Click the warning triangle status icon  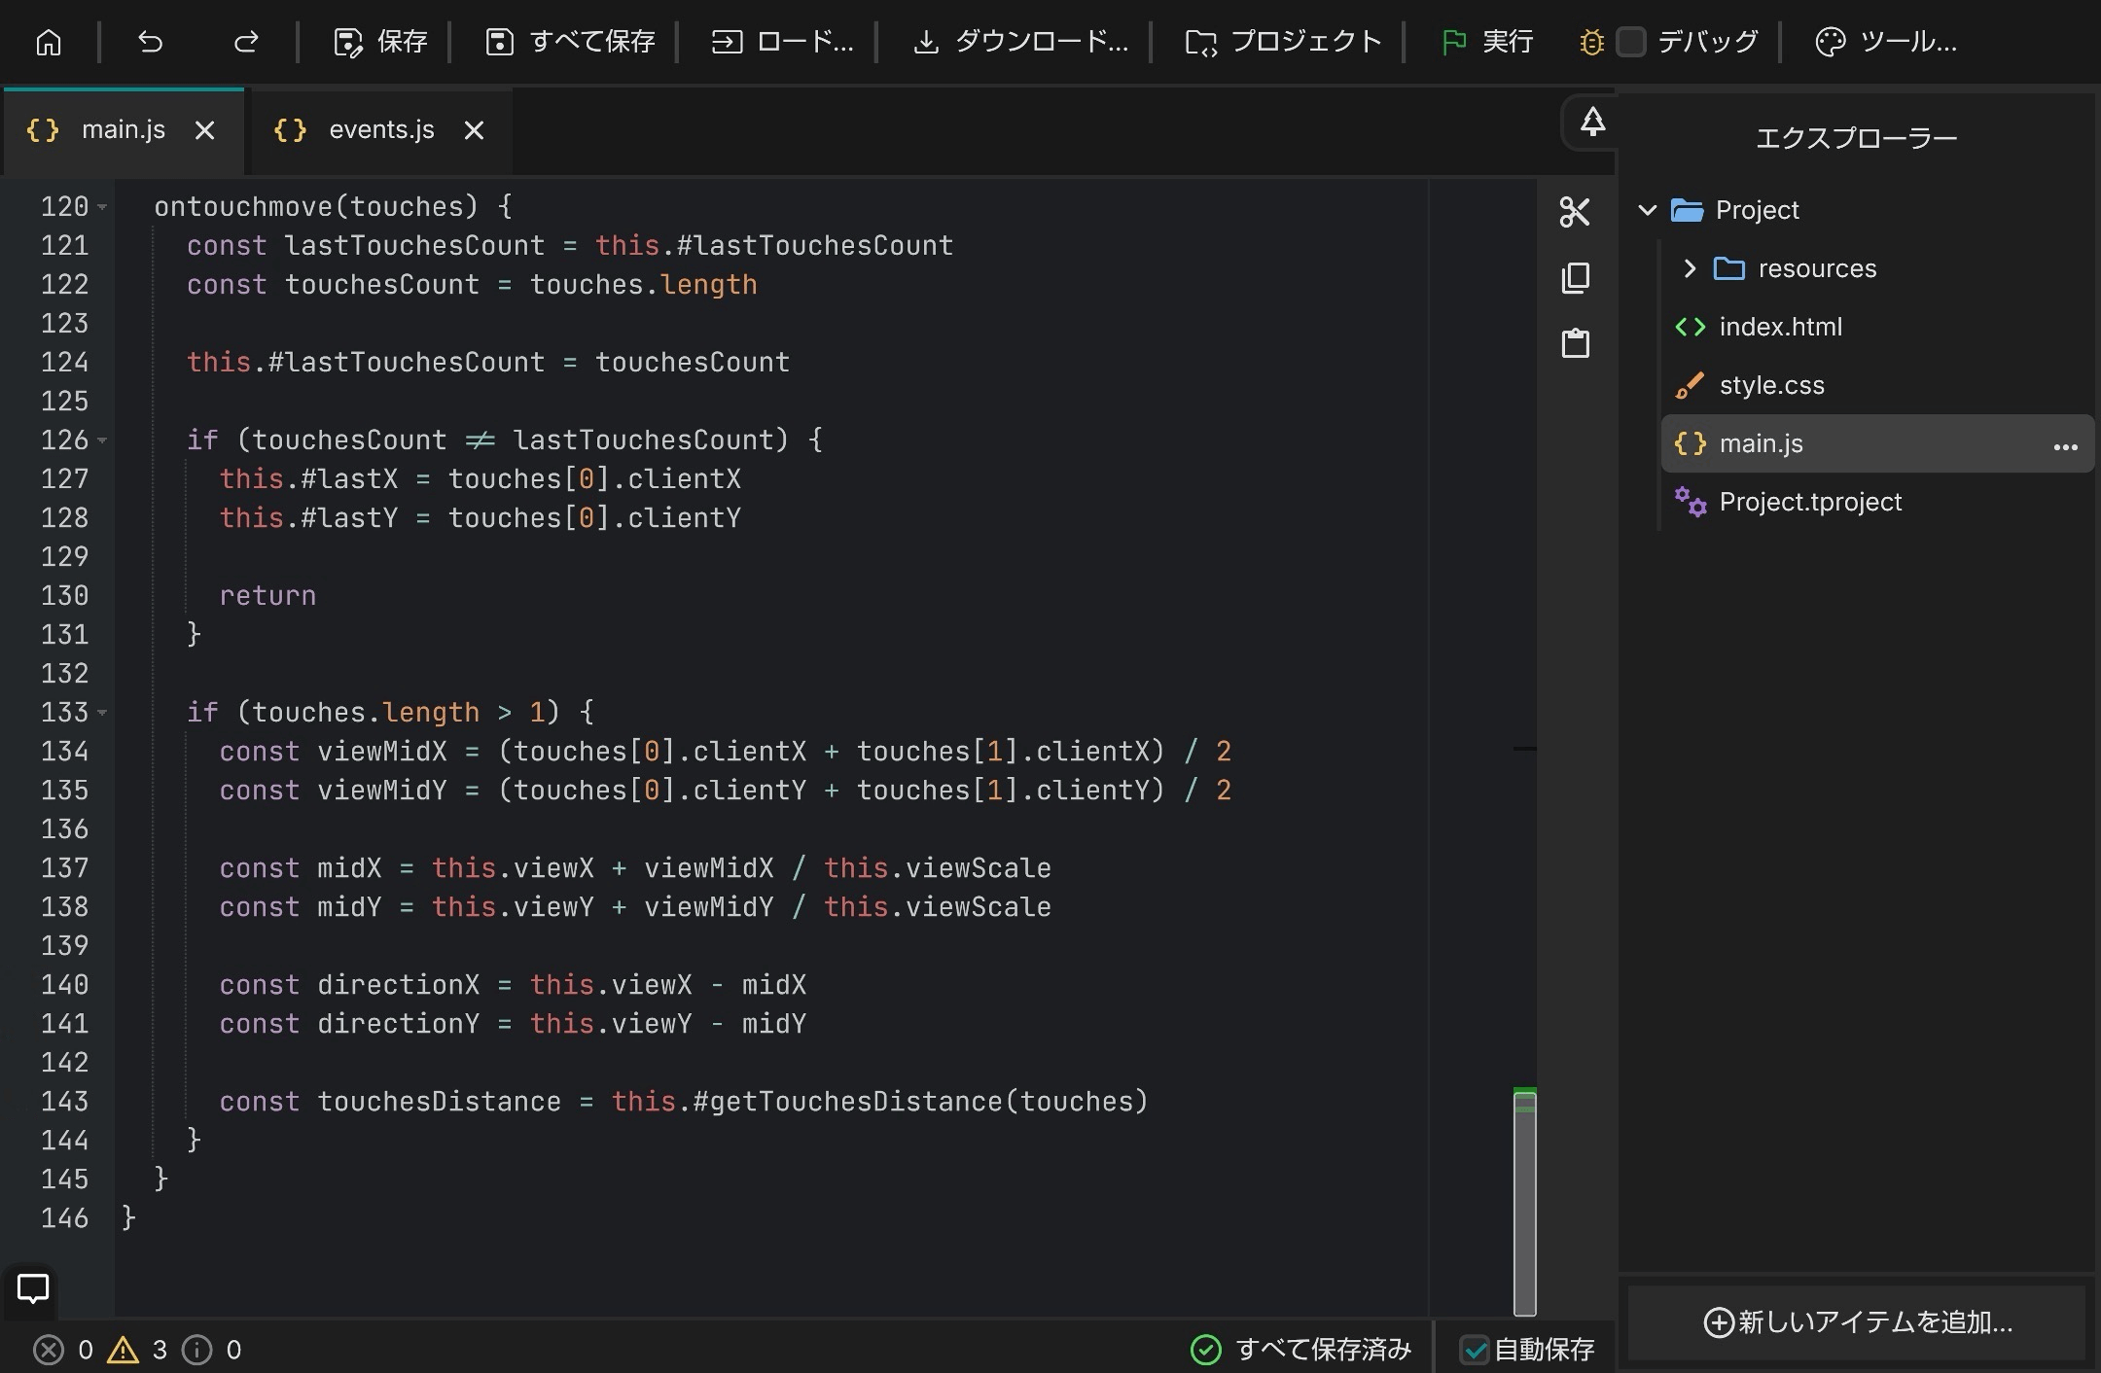124,1350
